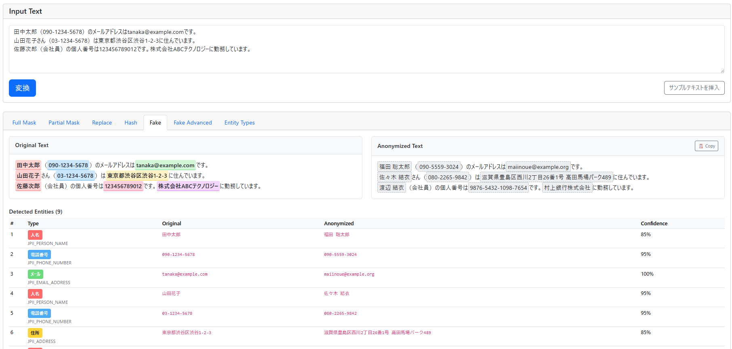
Task: Click the blue 変換 convert button
Action: [x=22, y=88]
